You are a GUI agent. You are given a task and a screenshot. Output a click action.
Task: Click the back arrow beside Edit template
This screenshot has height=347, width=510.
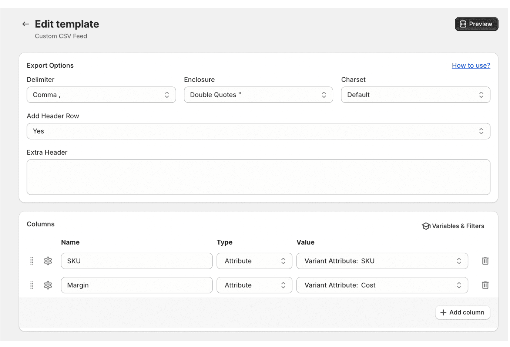(26, 24)
